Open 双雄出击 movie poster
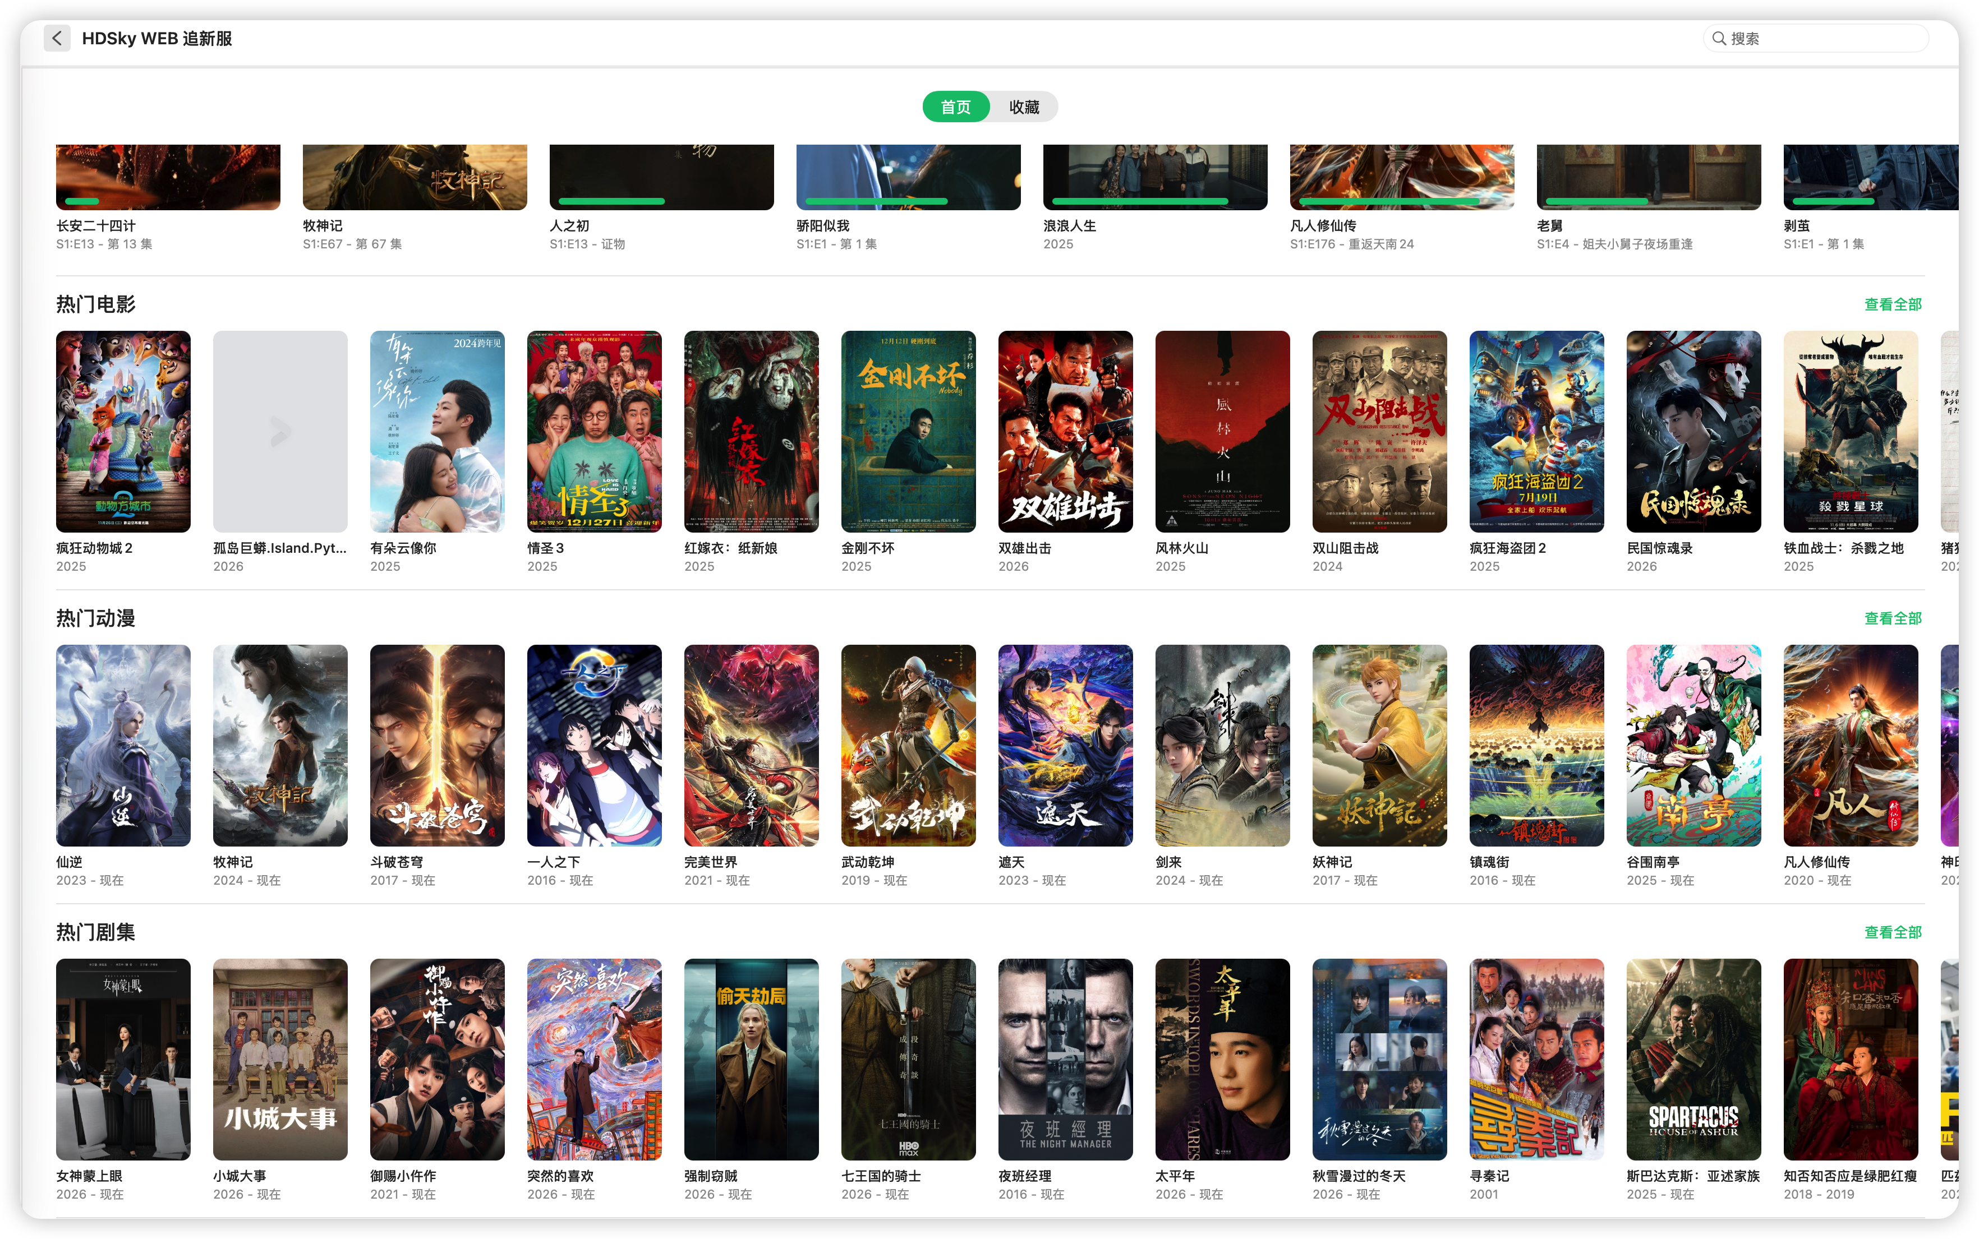 [x=1065, y=431]
